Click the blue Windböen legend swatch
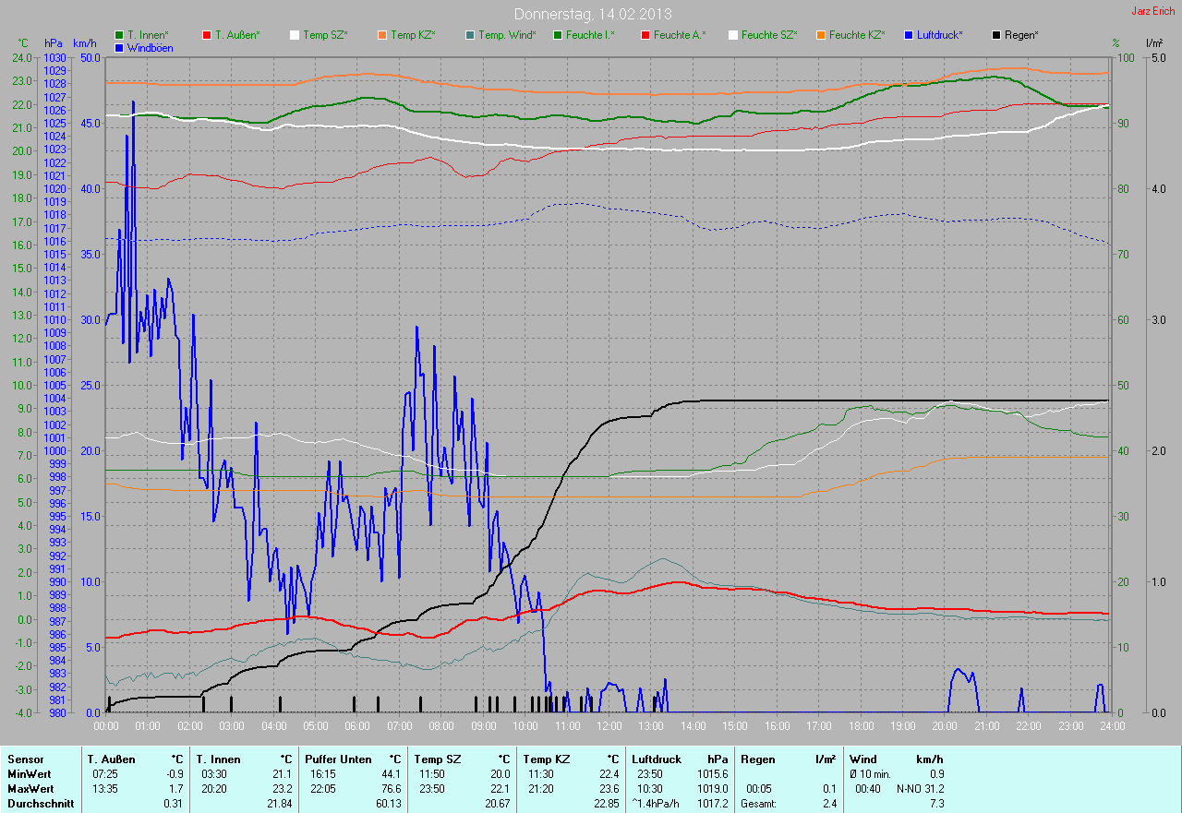Viewport: 1182px width, 813px height. coord(119,47)
